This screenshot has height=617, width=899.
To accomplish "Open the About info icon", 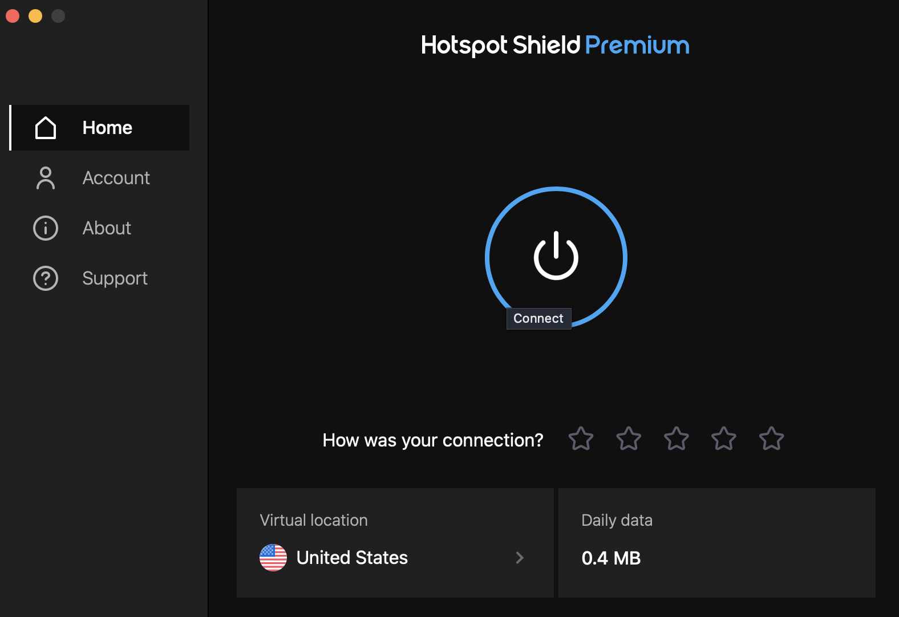I will tap(46, 228).
